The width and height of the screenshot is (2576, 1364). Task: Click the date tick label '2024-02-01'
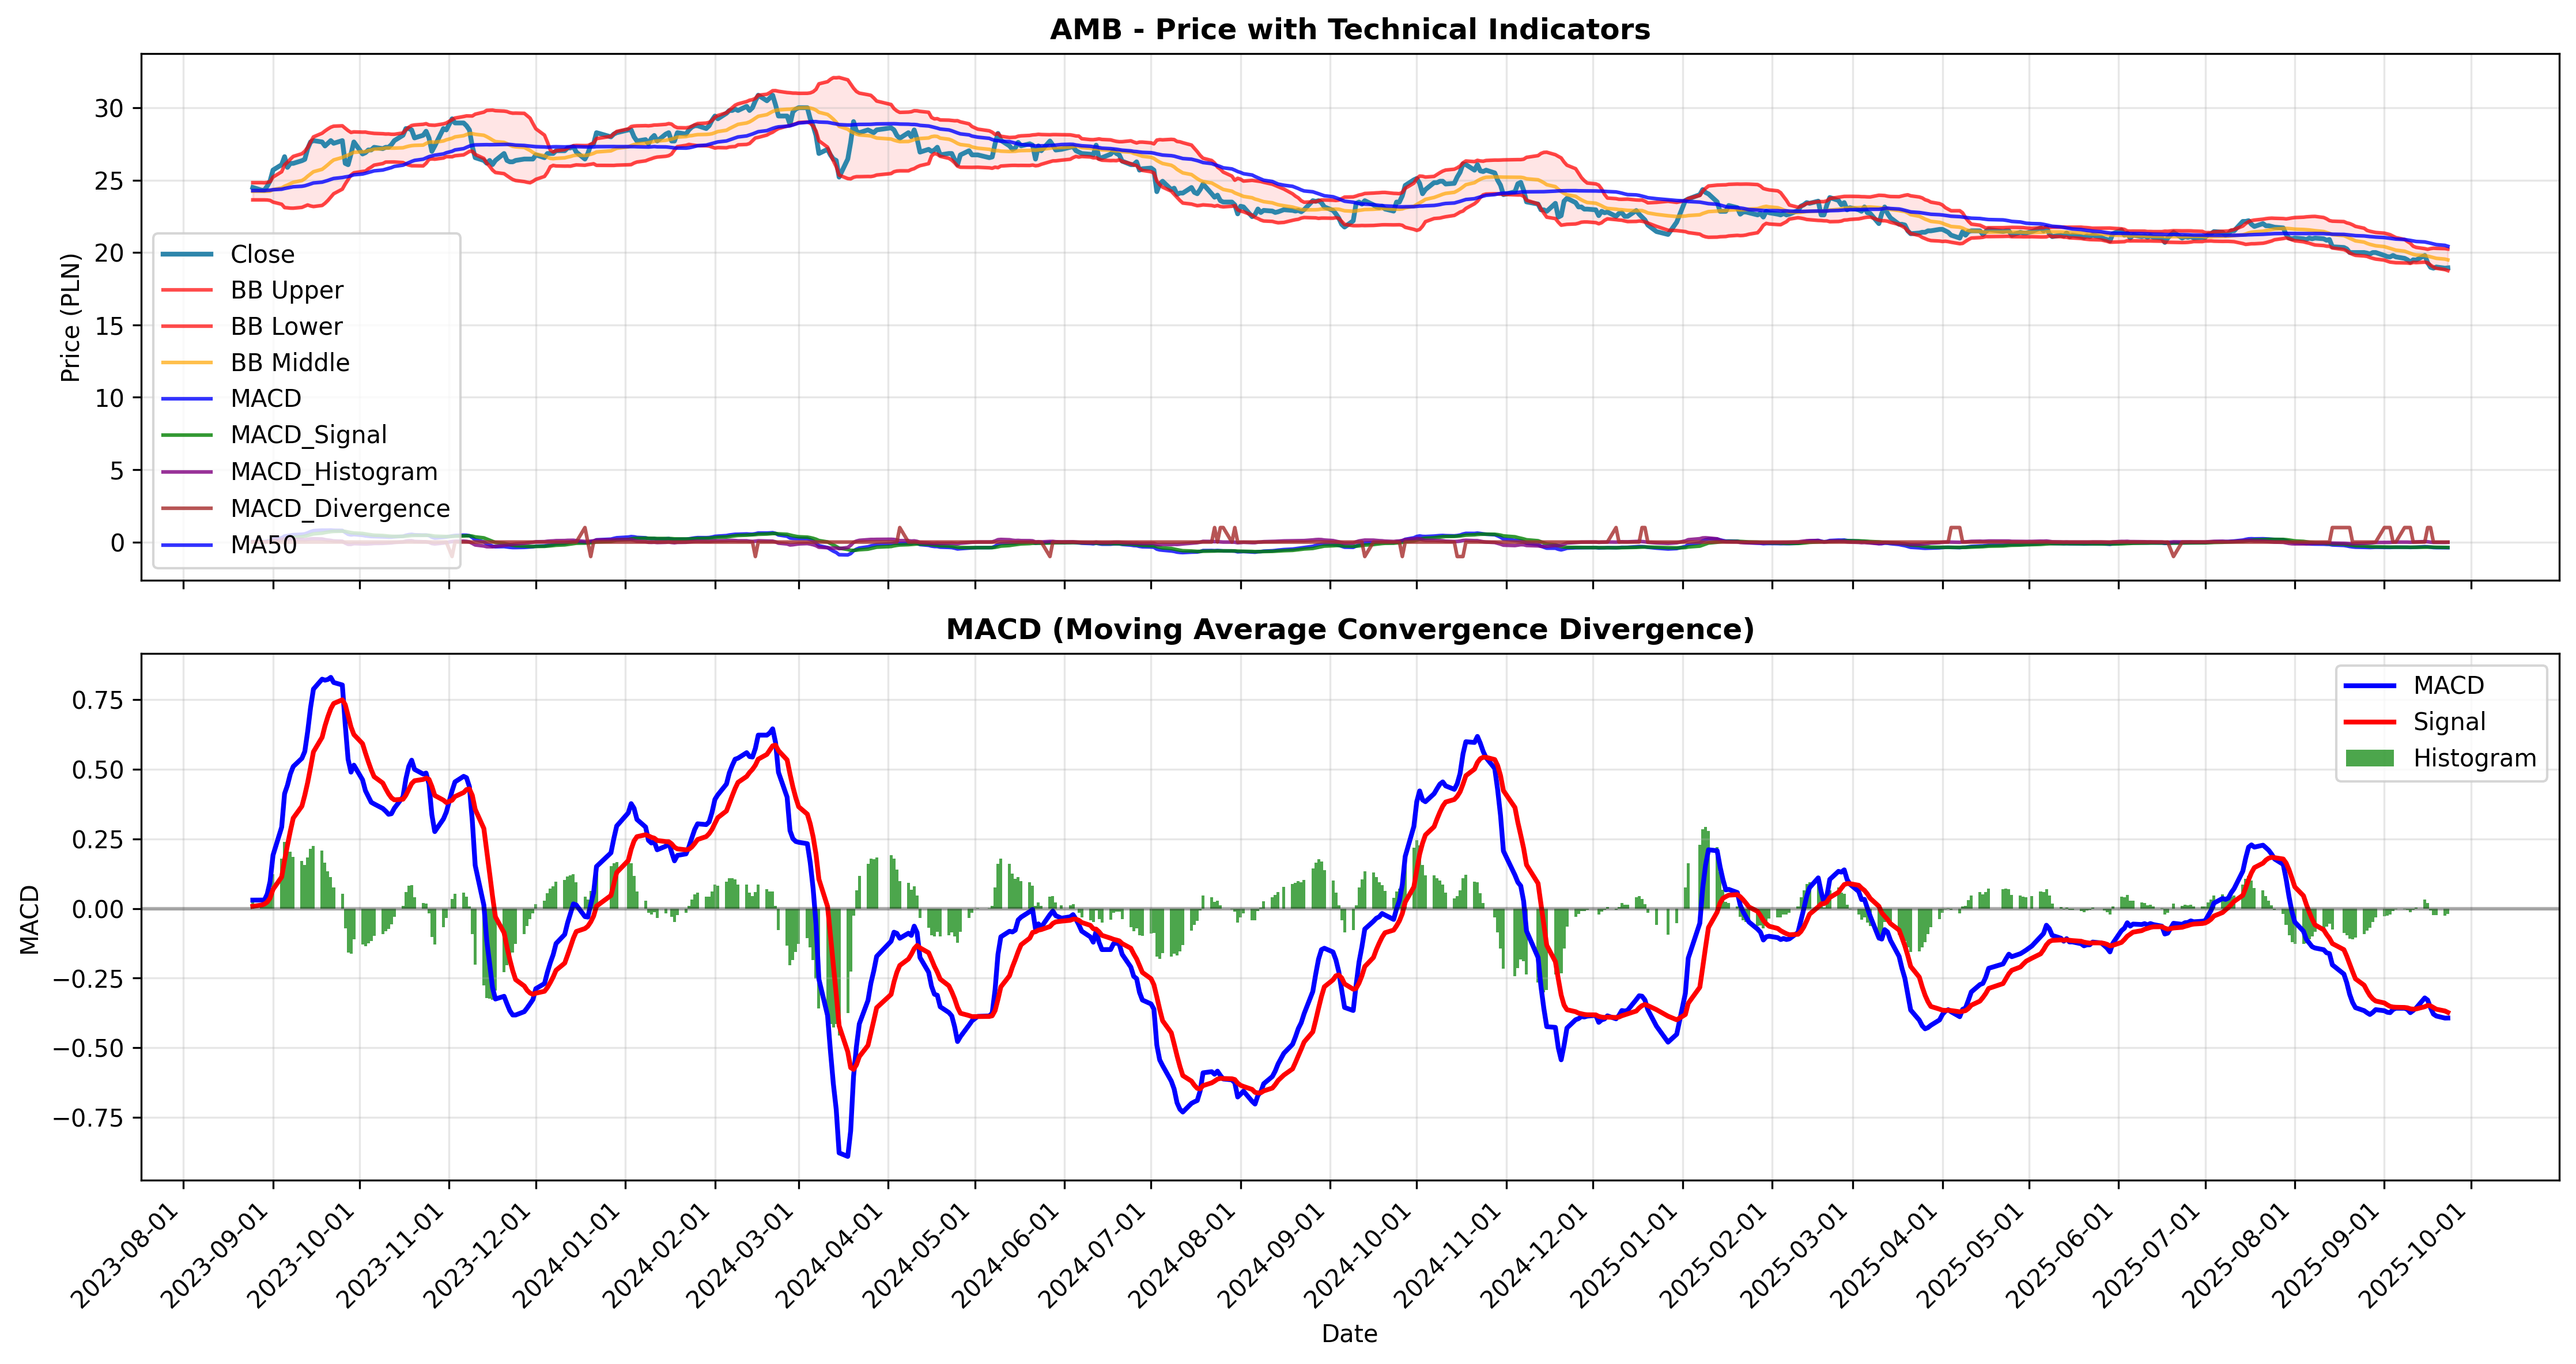[657, 1255]
